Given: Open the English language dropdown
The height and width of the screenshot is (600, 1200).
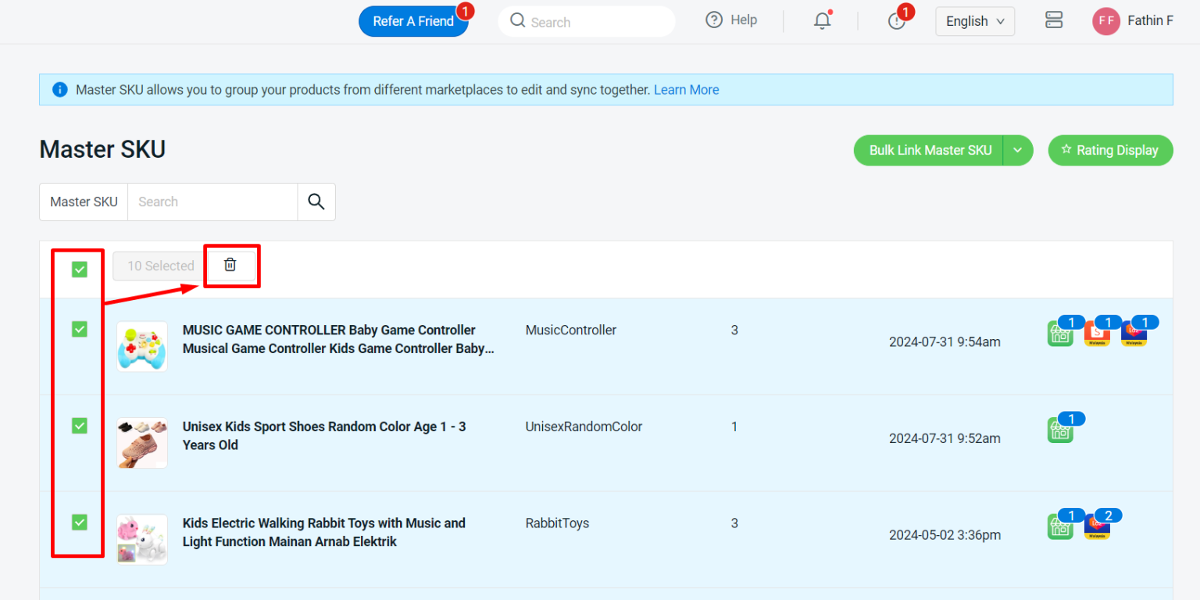Looking at the screenshot, I should pos(974,21).
